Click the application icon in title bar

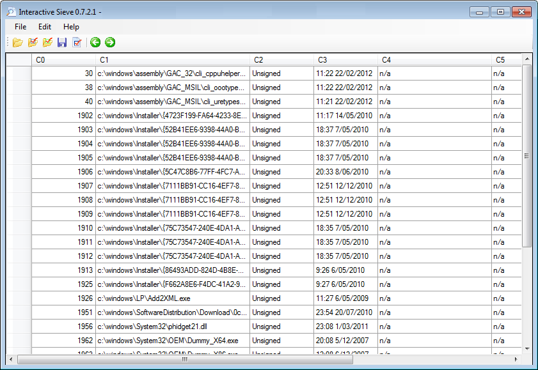(11, 12)
